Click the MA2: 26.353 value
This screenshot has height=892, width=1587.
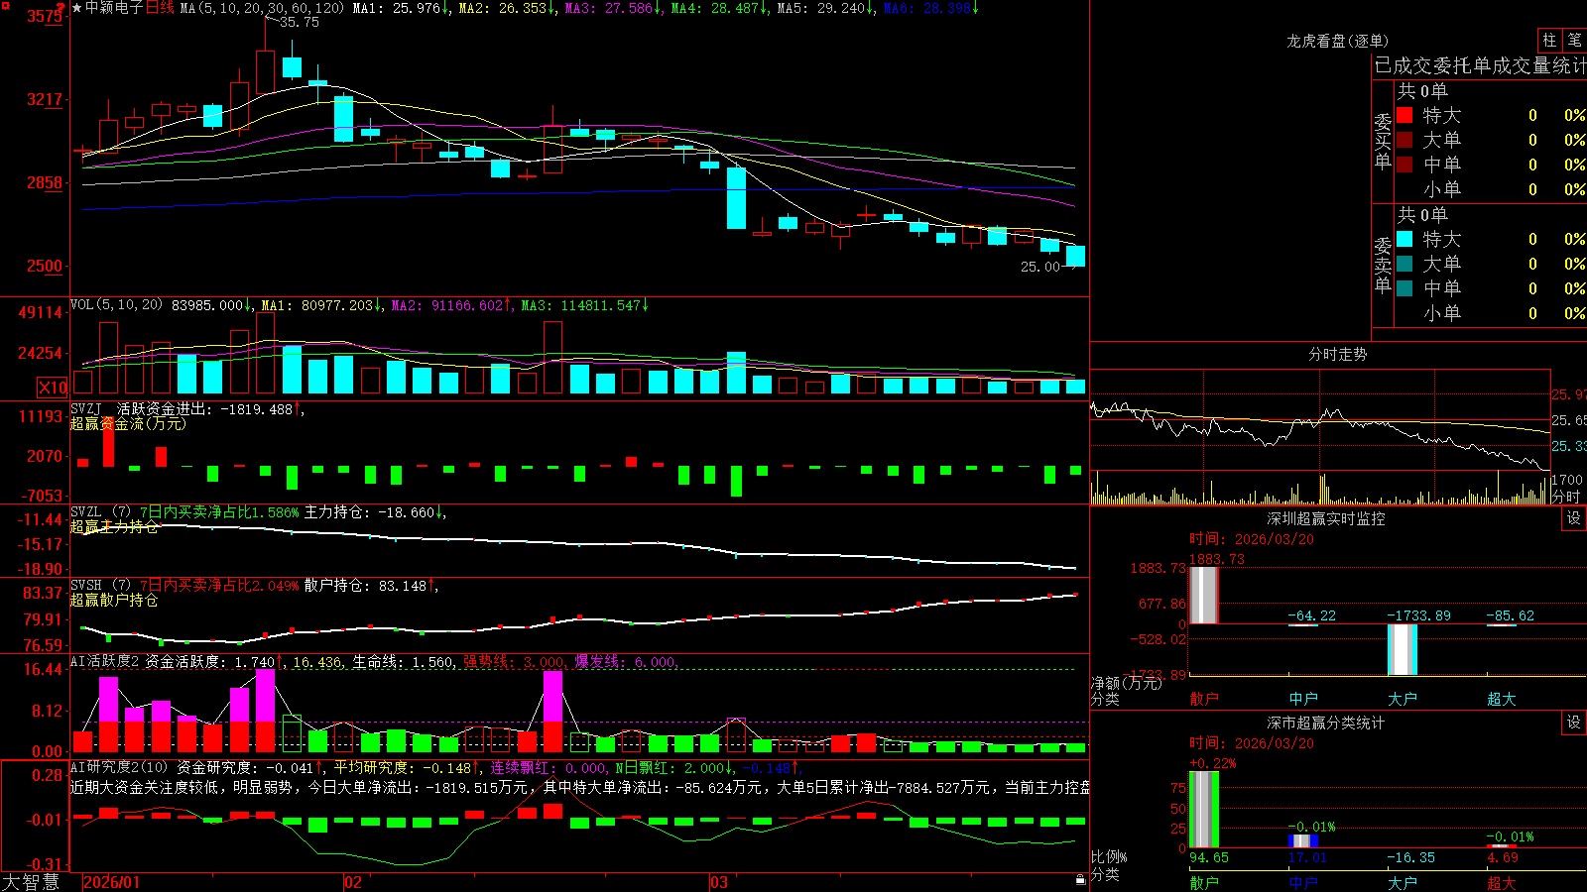click(507, 8)
